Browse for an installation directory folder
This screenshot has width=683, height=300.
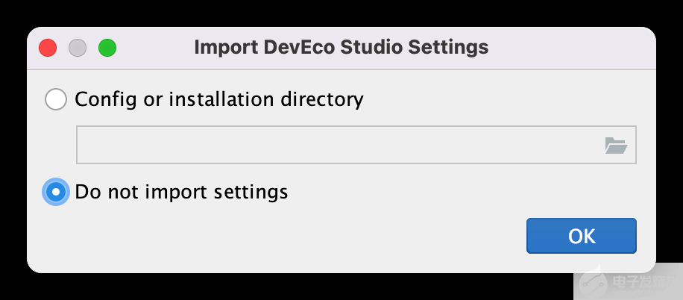[616, 146]
